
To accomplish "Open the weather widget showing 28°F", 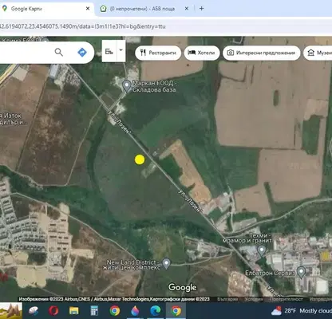I will (x=301, y=311).
